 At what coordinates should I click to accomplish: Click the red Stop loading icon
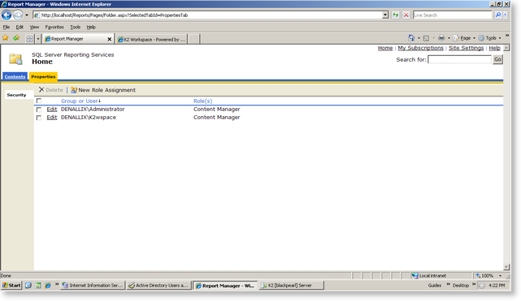coord(406,15)
